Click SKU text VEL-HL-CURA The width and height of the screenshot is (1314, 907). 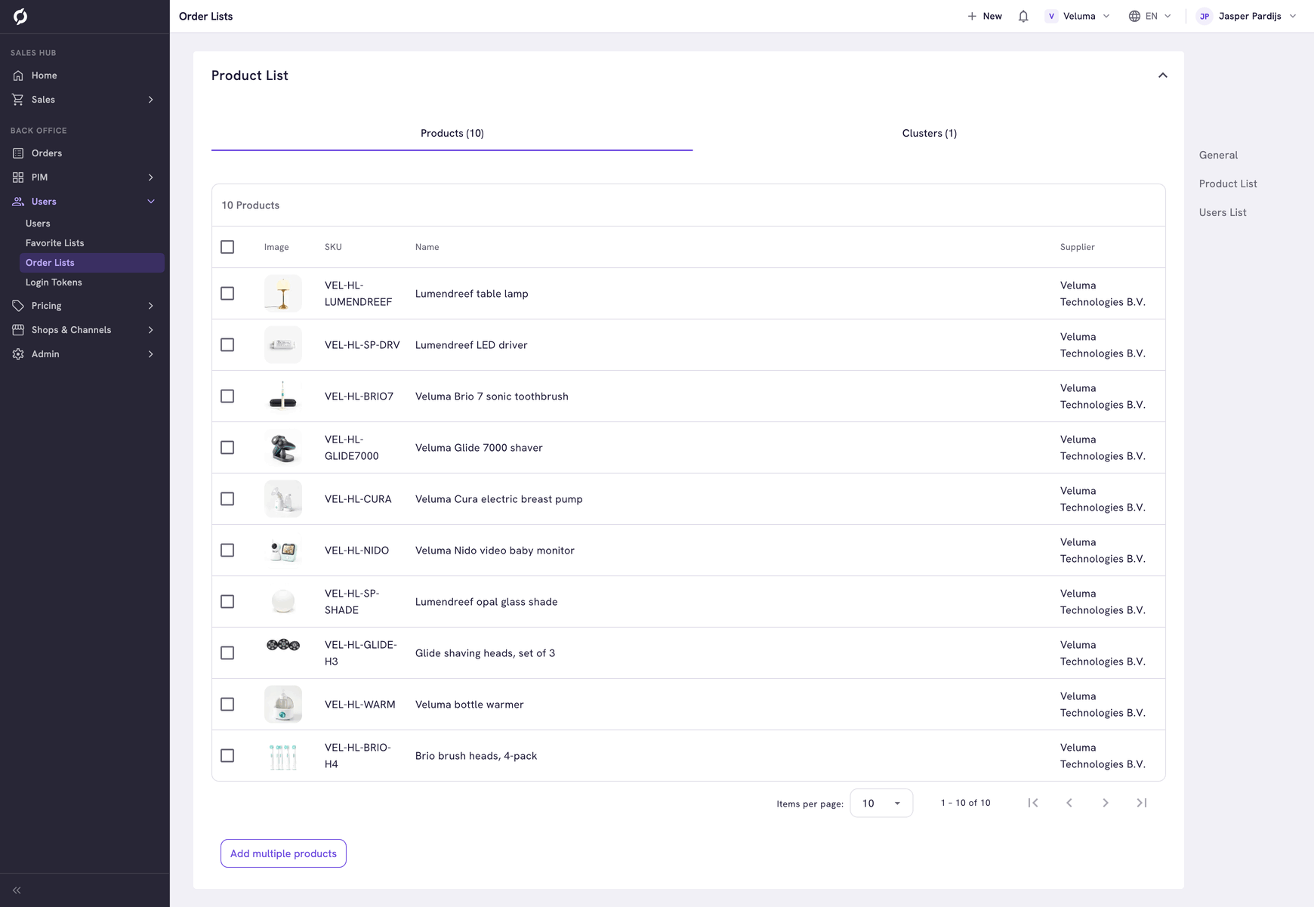click(x=358, y=499)
